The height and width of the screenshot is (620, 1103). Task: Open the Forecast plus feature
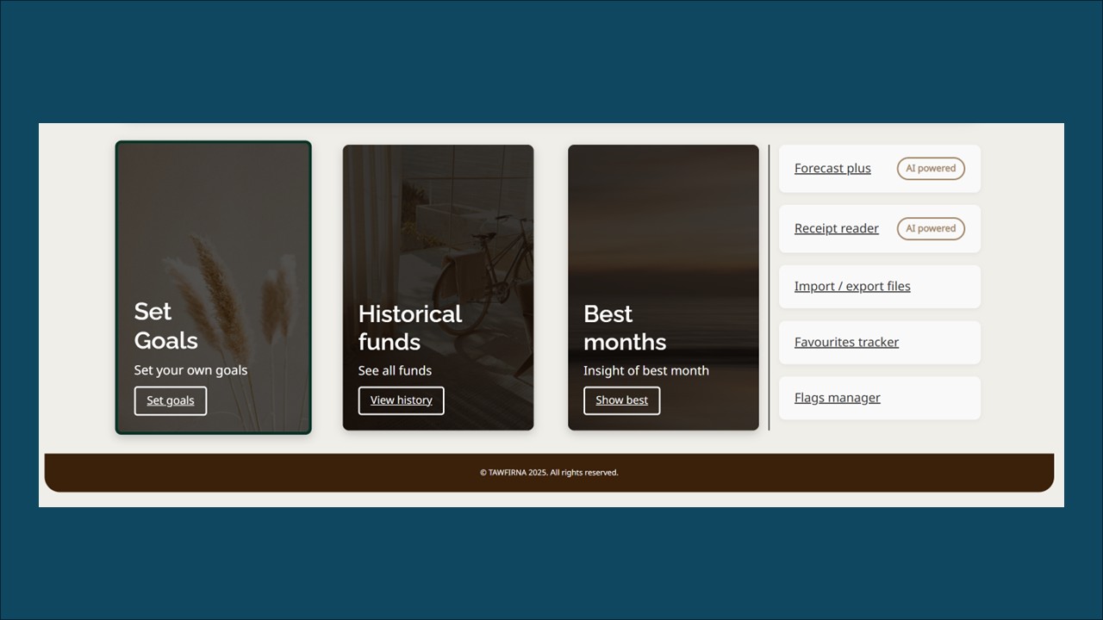[x=832, y=168]
